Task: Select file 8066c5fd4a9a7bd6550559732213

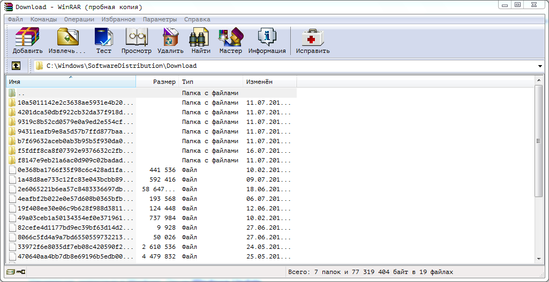Action: pos(76,237)
